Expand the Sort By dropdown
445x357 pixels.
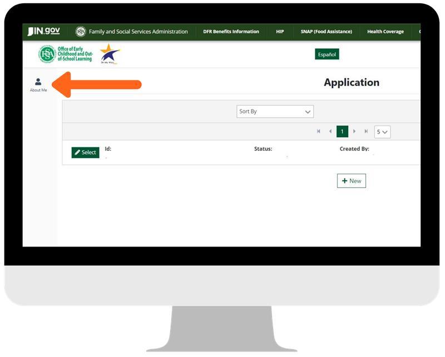pyautogui.click(x=275, y=112)
